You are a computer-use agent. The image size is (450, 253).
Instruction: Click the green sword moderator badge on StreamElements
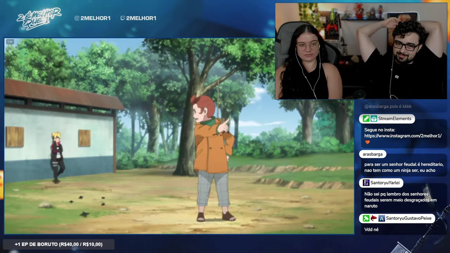[366, 119]
